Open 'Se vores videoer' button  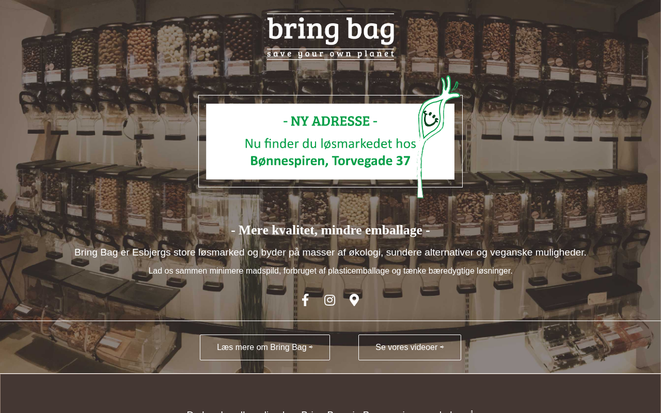pos(410,347)
